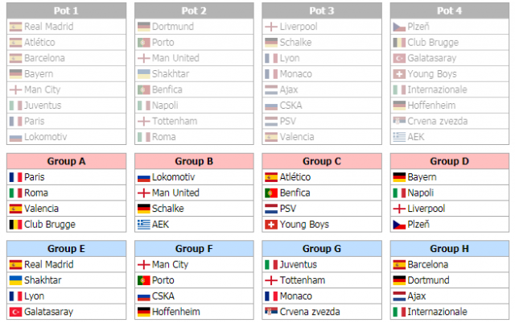Click the French flag beside Paris in Group A
The width and height of the screenshot is (515, 323).
15,177
